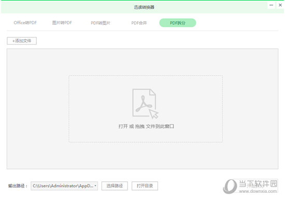Image resolution: width=285 pixels, height=201 pixels.
Task: Click the 选择路径 button
Action: 115,186
